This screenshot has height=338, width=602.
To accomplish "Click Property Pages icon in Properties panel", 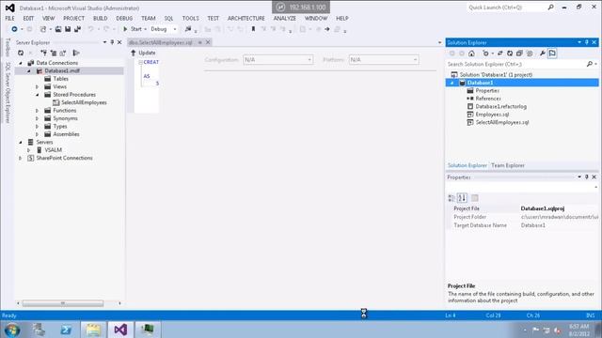I will 474,198.
